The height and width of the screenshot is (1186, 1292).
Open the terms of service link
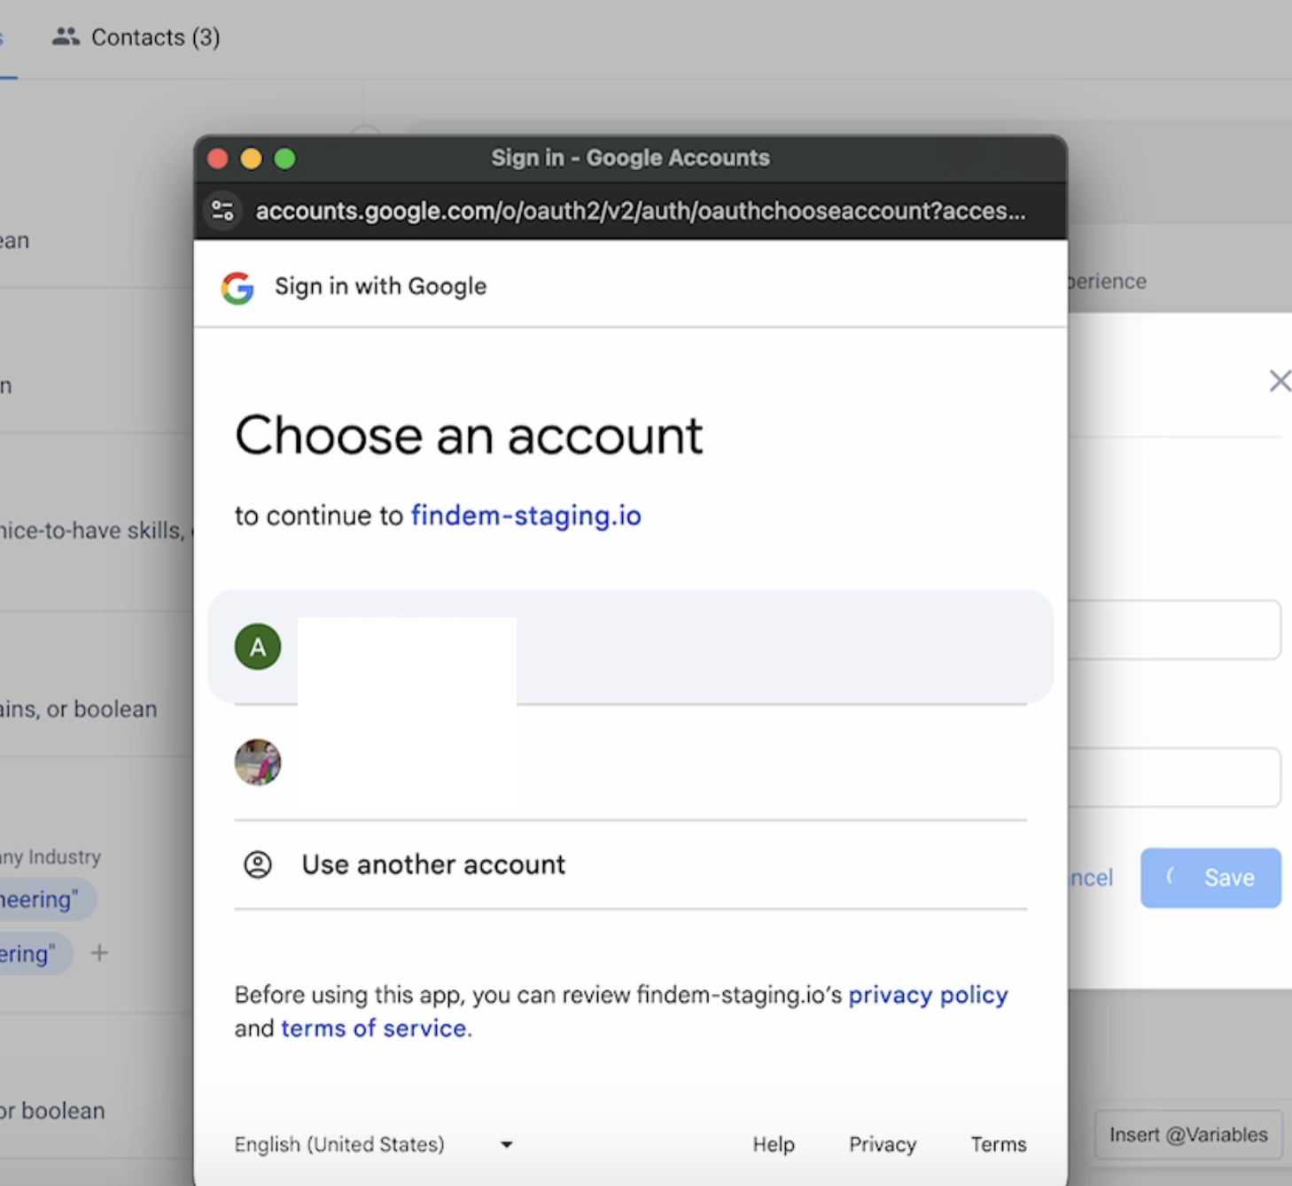coord(373,1028)
